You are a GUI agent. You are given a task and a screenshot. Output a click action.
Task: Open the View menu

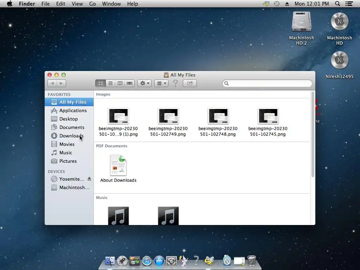tap(77, 4)
